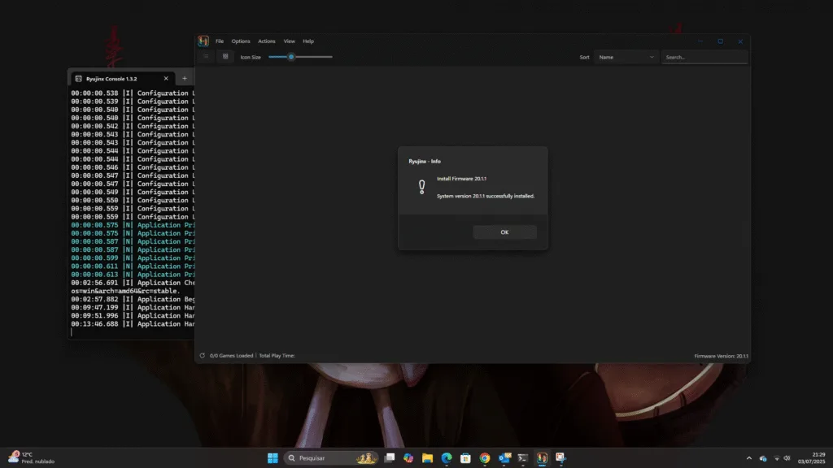This screenshot has height=468, width=833.
Task: Adjust the Icon Size slider
Action: click(x=300, y=57)
